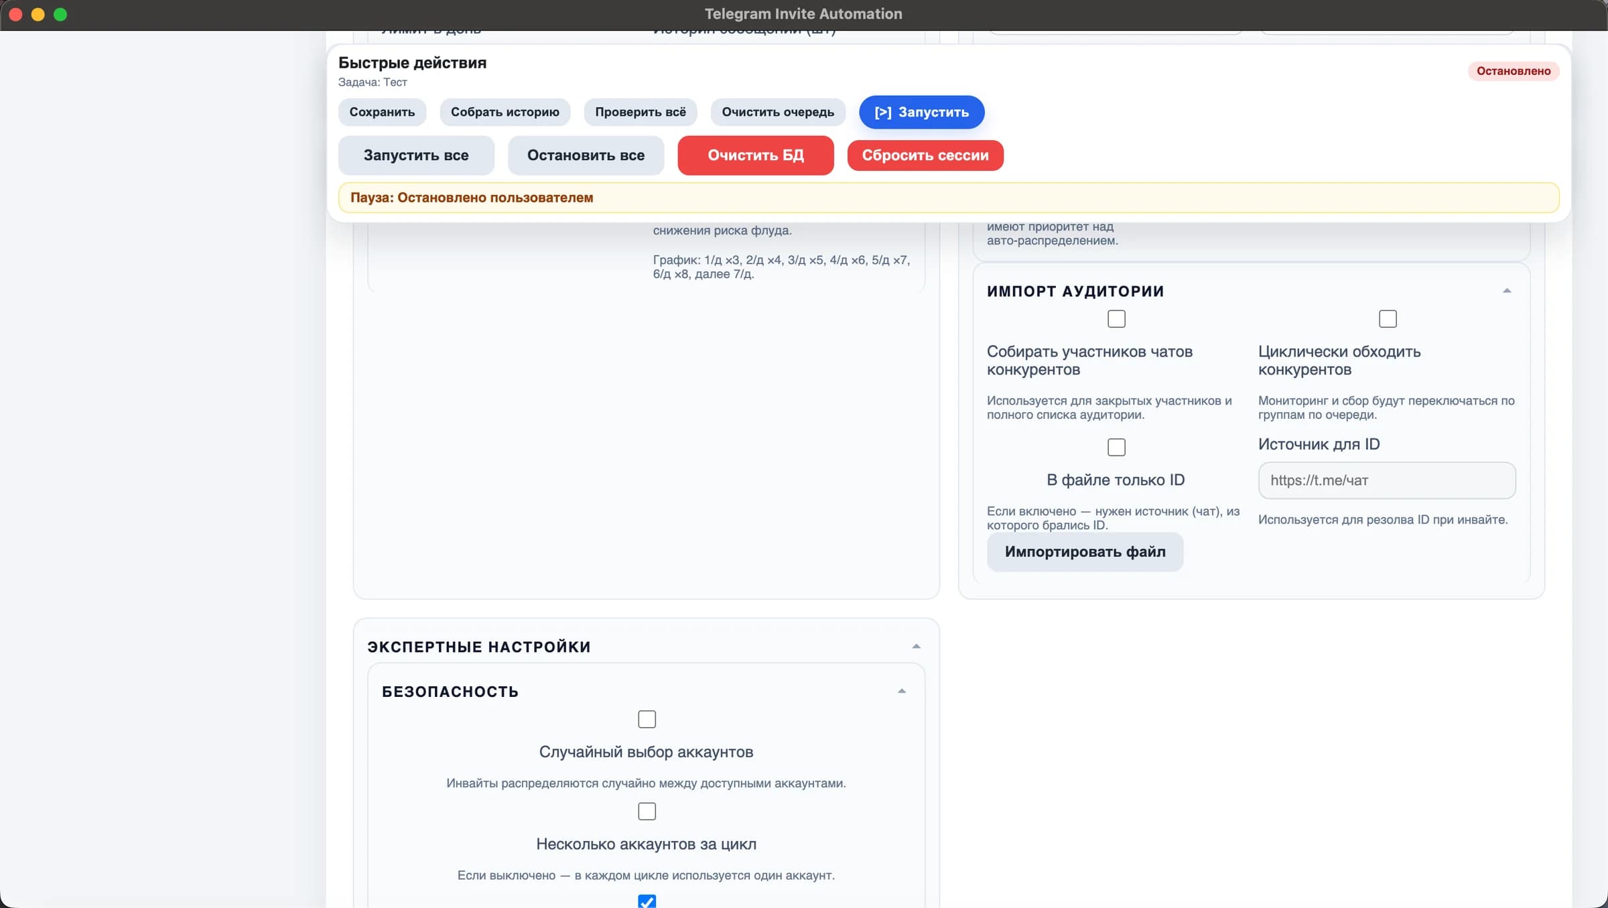
Task: Tick Случайный выбор аккаунтов checkbox
Action: 647,719
